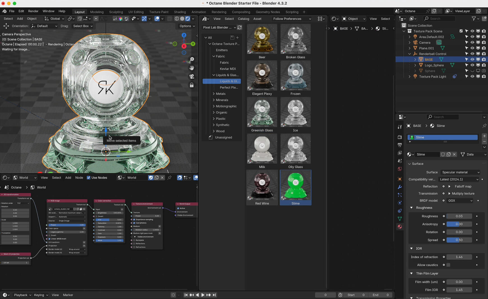Open the Pixel Lab Blender library dropdown
The width and height of the screenshot is (488, 299).
point(219,27)
